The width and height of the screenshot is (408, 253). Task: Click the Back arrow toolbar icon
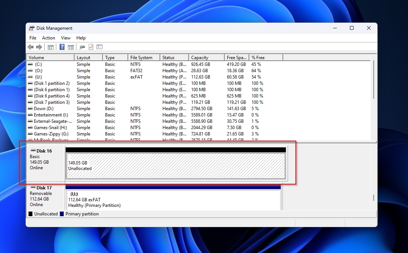click(31, 47)
